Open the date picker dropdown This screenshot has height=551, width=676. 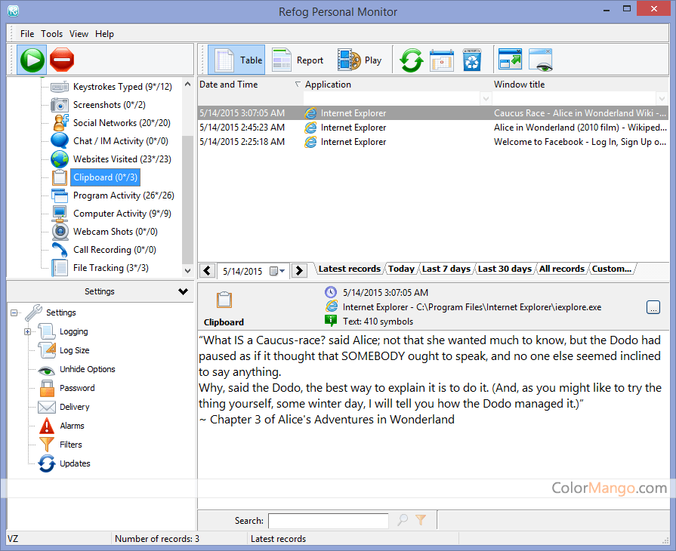pos(278,271)
